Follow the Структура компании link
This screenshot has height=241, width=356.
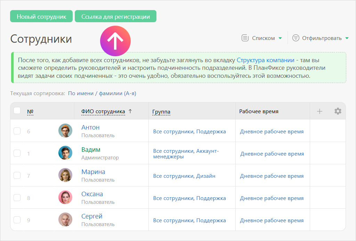tap(265, 60)
